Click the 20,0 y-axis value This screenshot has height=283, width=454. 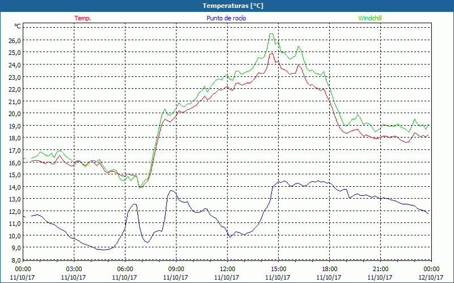click(x=15, y=114)
